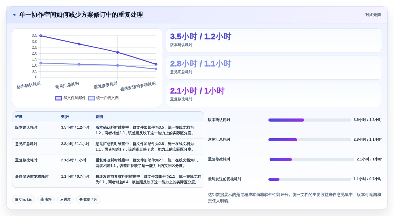Click the 数据 column header
Viewport: 394px width, 216px height.
tap(65, 117)
